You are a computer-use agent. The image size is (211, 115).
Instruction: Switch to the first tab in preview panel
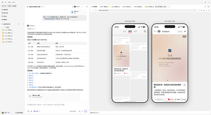94,7
